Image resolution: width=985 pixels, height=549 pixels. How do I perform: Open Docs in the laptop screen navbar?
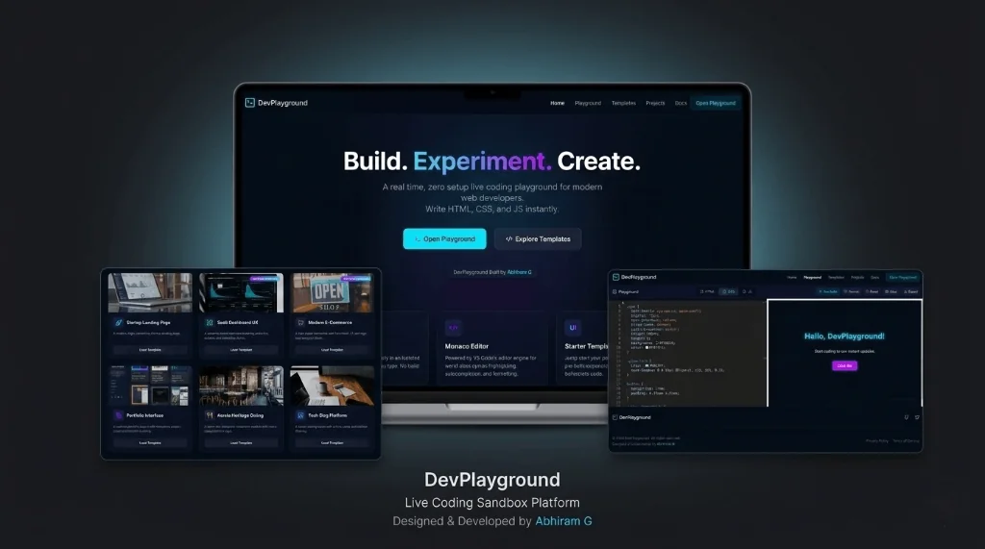680,103
